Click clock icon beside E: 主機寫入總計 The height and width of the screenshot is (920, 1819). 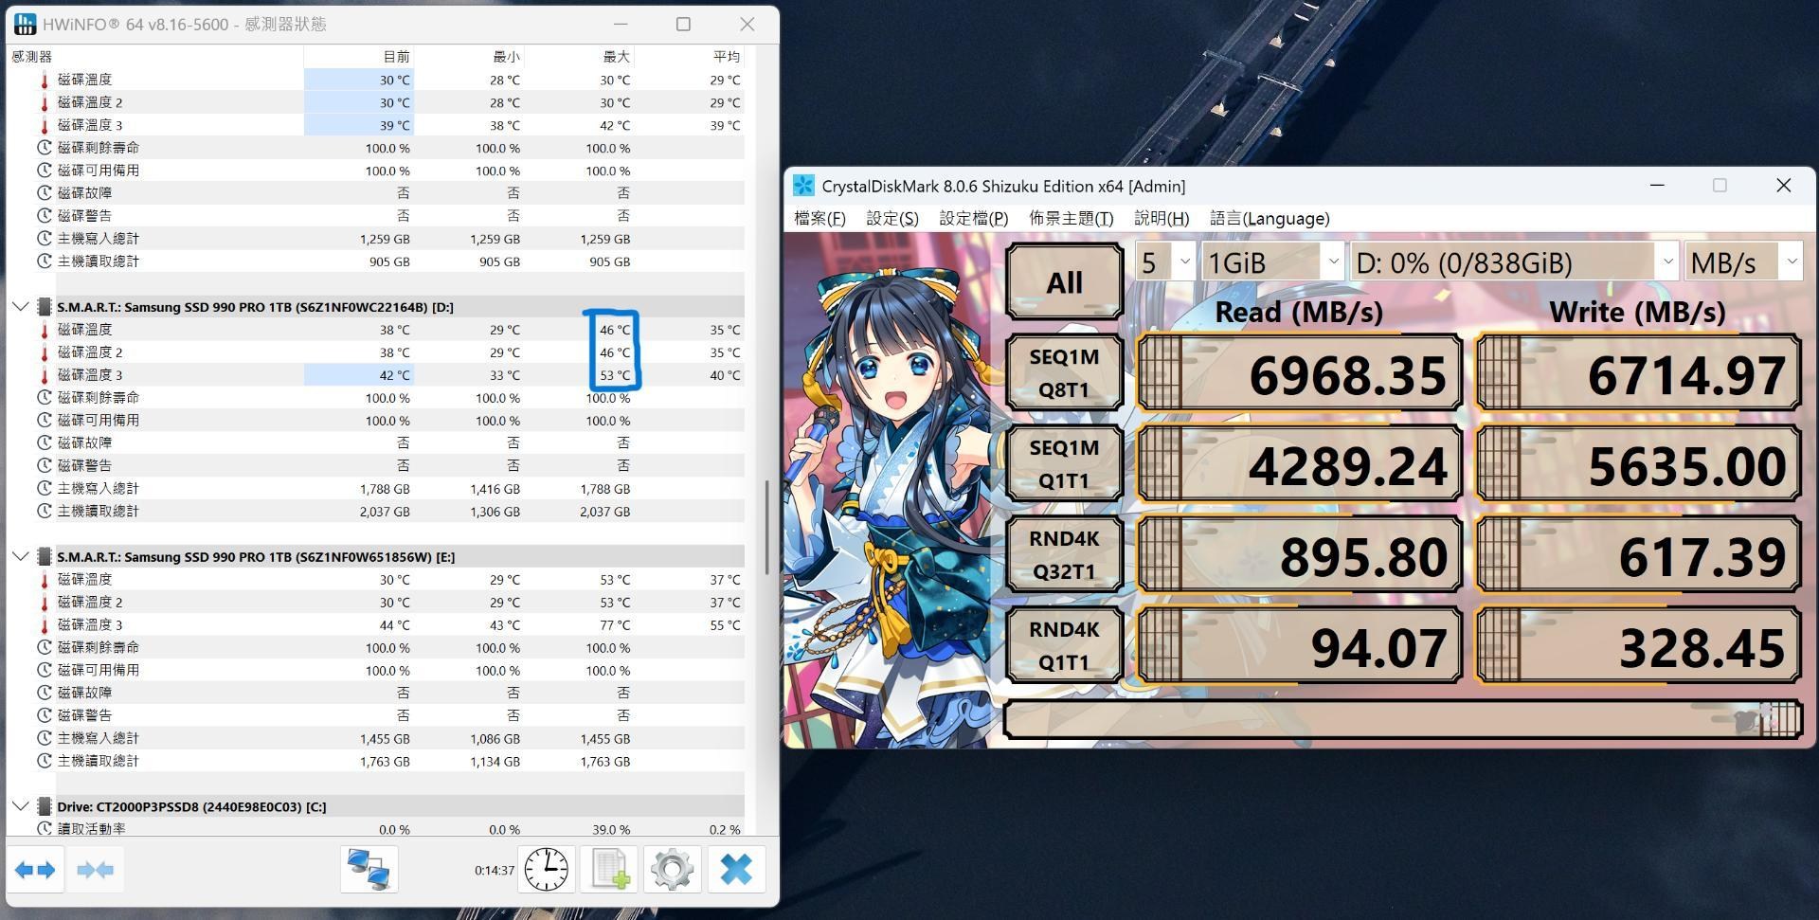tap(45, 738)
